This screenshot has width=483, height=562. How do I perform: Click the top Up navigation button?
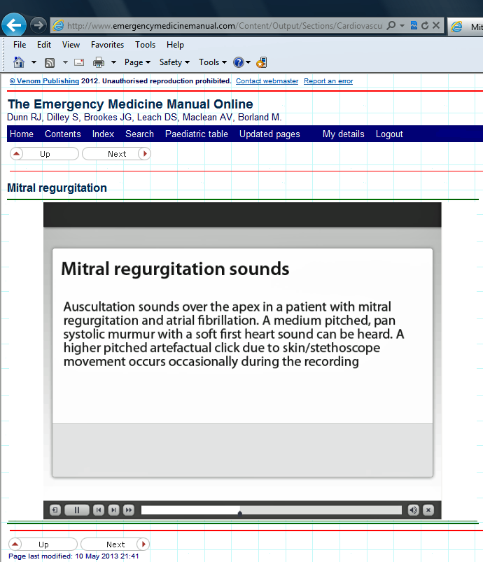point(44,154)
